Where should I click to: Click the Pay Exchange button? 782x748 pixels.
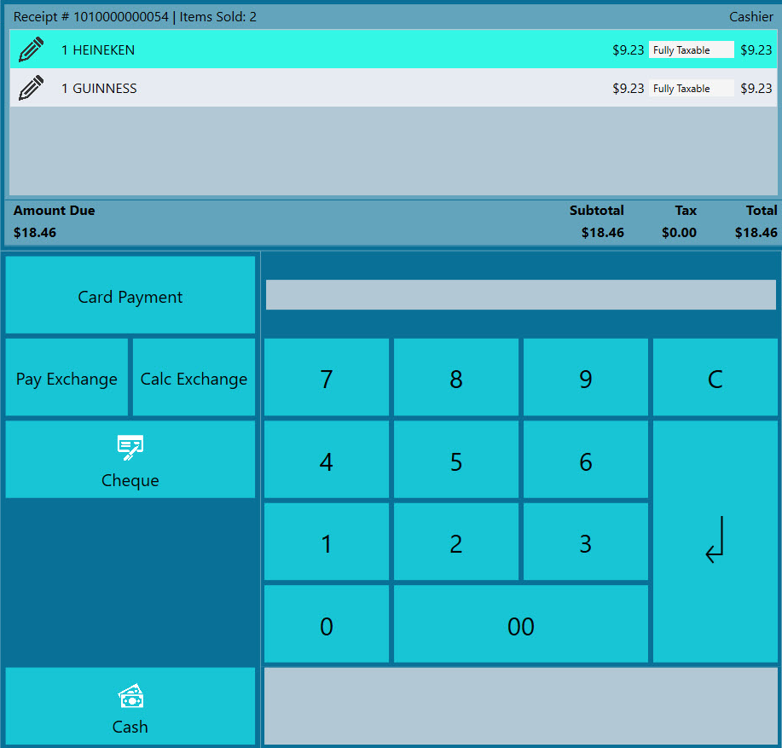click(x=67, y=378)
